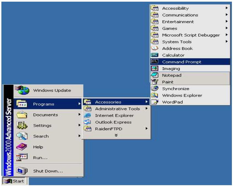Click the Communications folder icon

pyautogui.click(x=155, y=15)
